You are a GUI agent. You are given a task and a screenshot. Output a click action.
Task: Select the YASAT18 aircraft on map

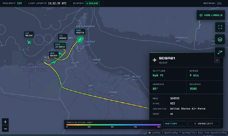(80, 39)
